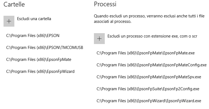Select the EpsonFpMateConfig.exe process exclusion
The height and width of the screenshot is (109, 209).
[152, 65]
